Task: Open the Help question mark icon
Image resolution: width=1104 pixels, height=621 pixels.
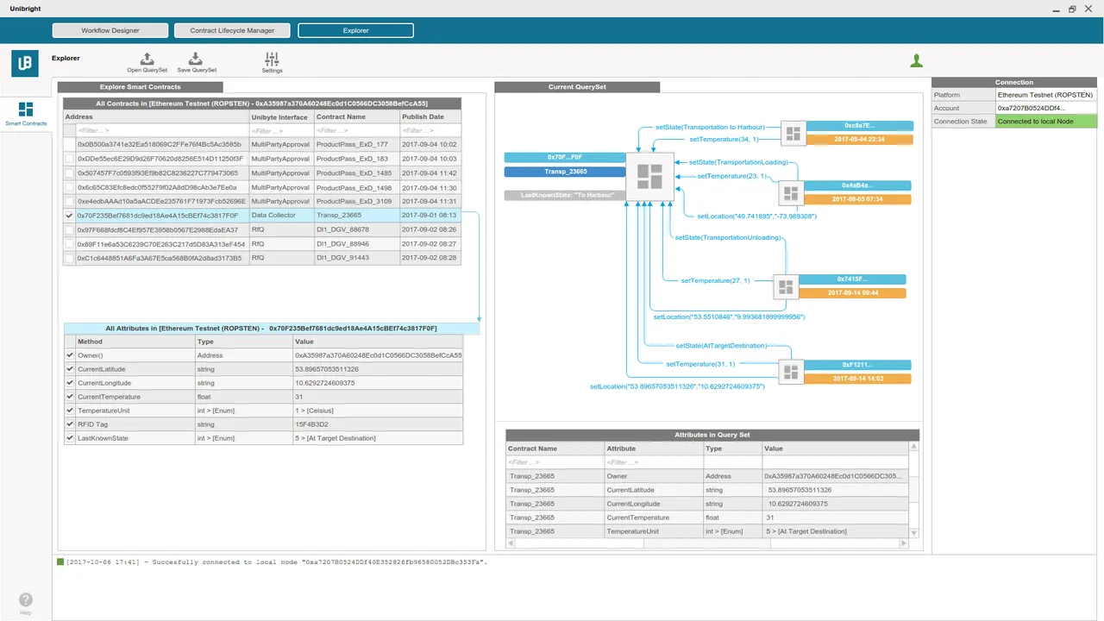Action: tap(26, 599)
